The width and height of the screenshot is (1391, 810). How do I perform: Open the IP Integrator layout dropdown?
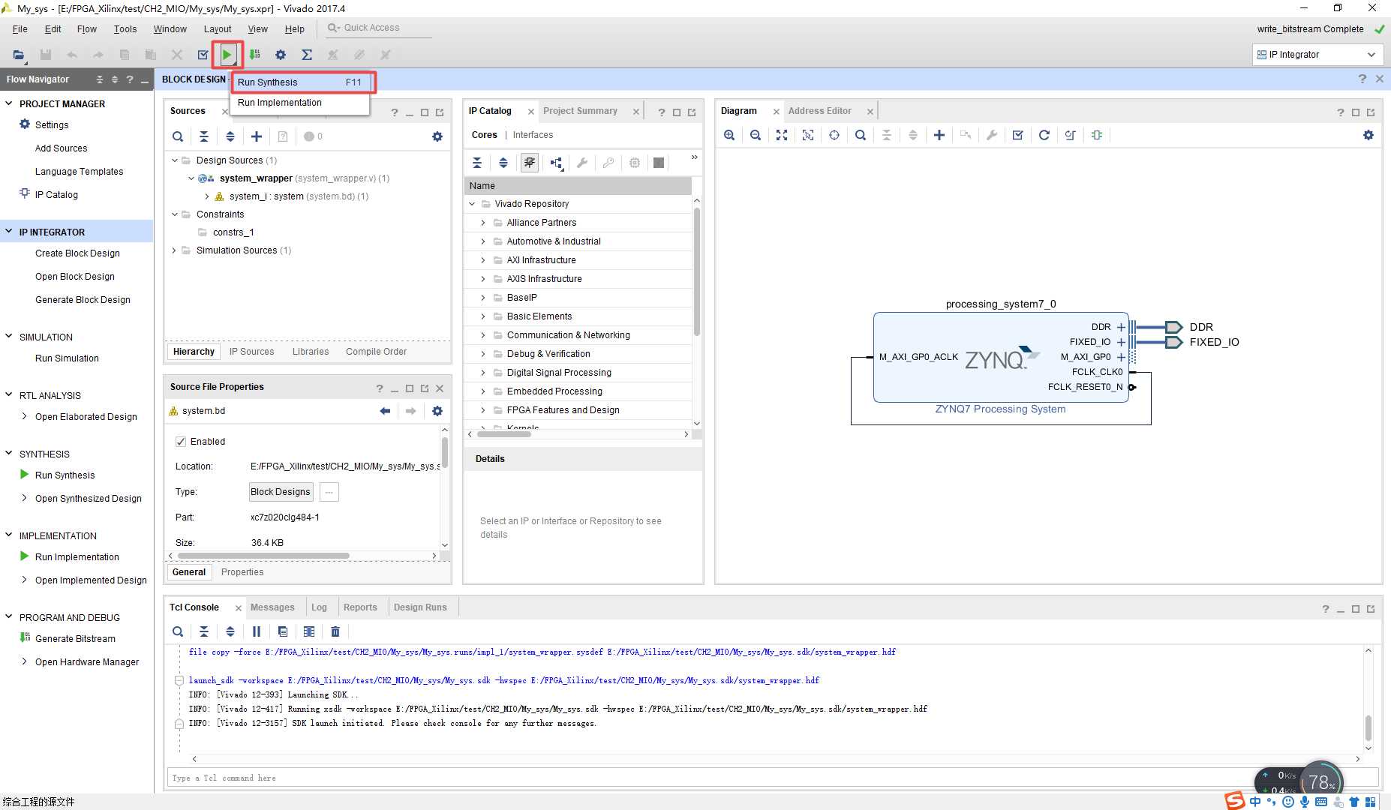click(x=1316, y=55)
